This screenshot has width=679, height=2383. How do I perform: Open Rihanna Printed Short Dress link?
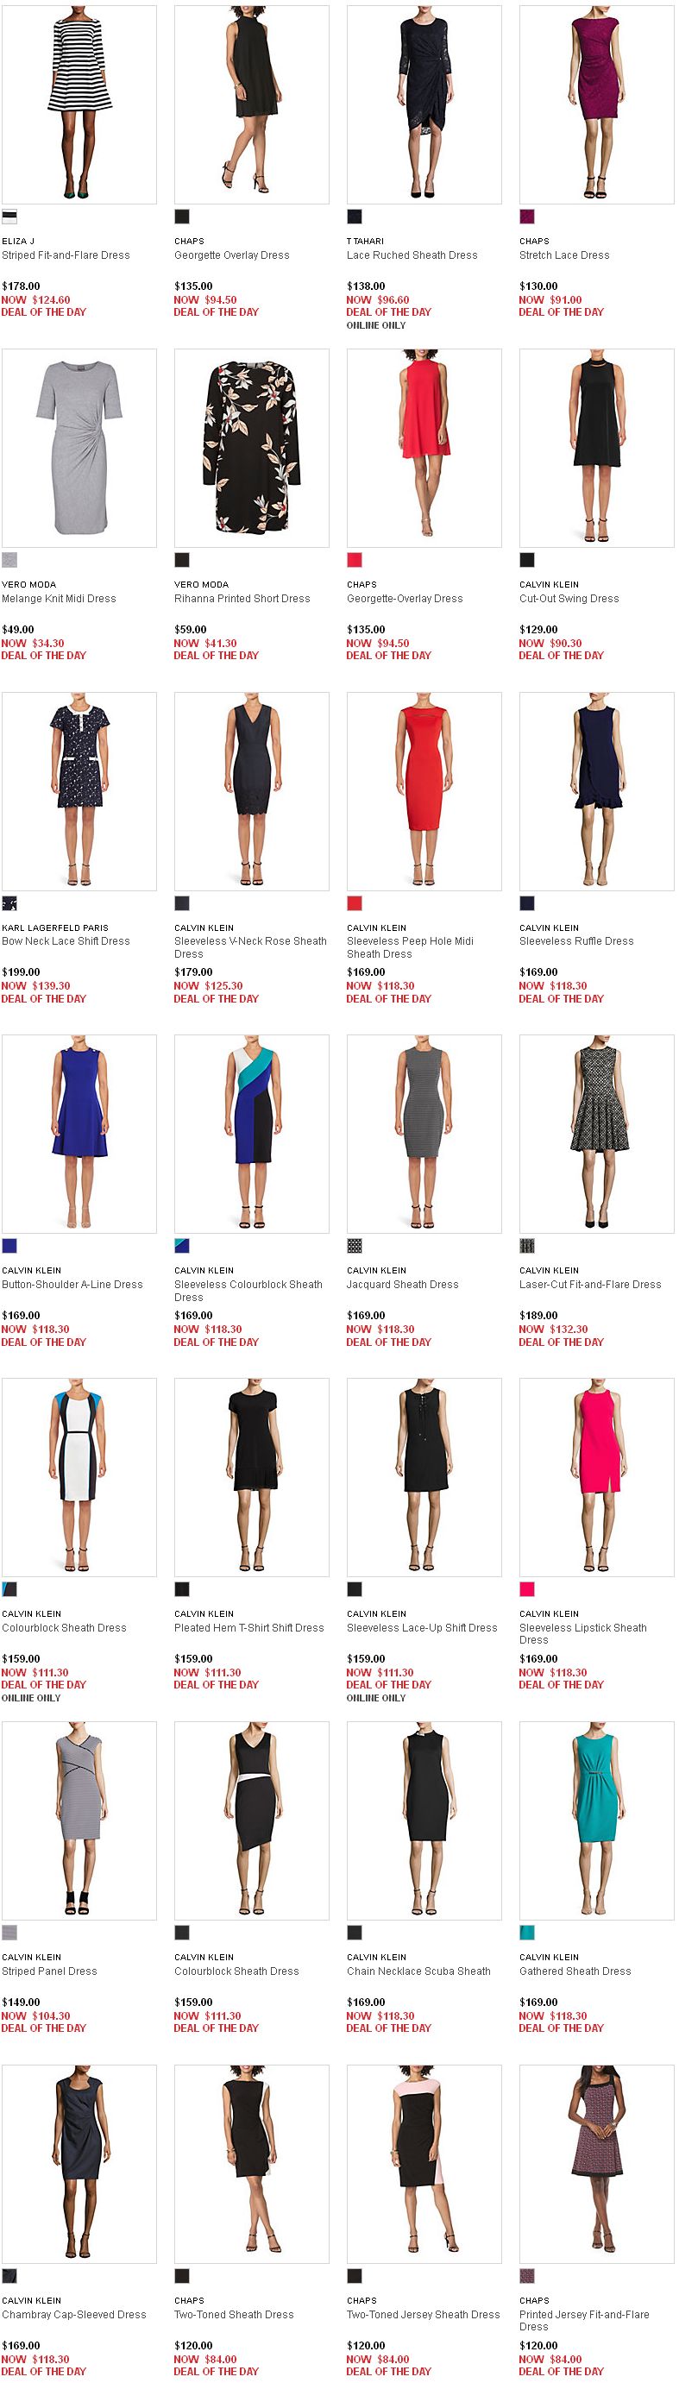tap(242, 599)
